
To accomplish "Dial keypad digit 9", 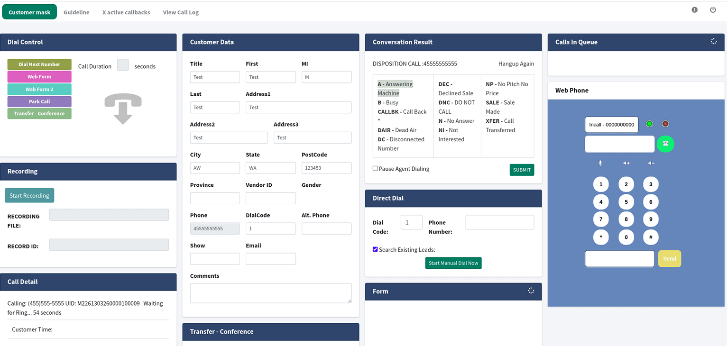I will coord(651,219).
